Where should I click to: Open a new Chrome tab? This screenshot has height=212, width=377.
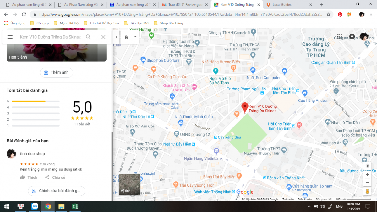(x=321, y=5)
